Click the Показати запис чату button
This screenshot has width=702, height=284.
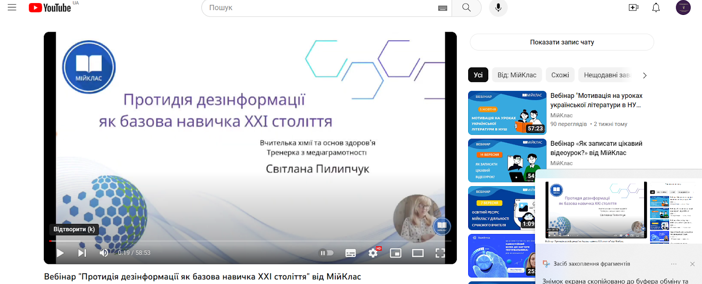562,42
